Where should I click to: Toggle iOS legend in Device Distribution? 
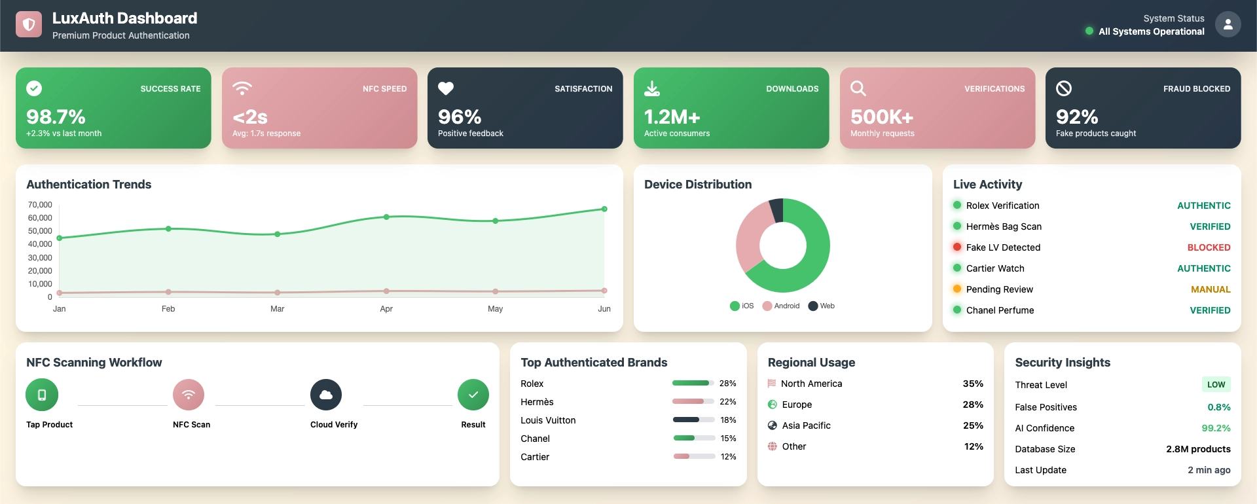(x=742, y=306)
